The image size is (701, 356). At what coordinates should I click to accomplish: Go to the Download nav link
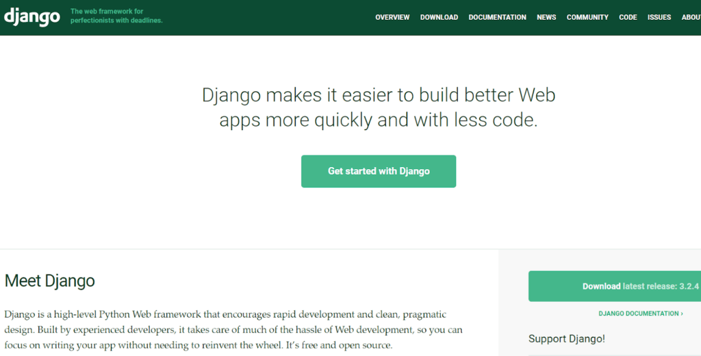click(x=439, y=17)
